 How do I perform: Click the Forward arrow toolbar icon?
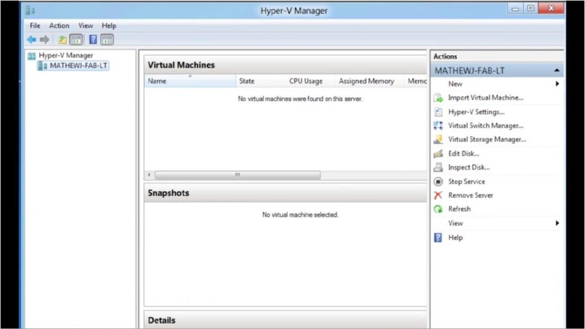[44, 40]
